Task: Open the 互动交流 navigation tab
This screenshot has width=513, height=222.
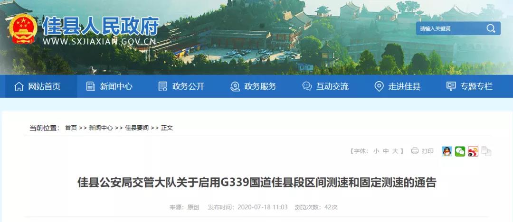Action: pos(325,86)
